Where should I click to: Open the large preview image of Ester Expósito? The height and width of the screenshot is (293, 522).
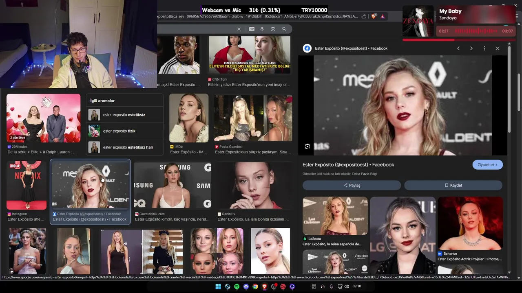coord(403,105)
